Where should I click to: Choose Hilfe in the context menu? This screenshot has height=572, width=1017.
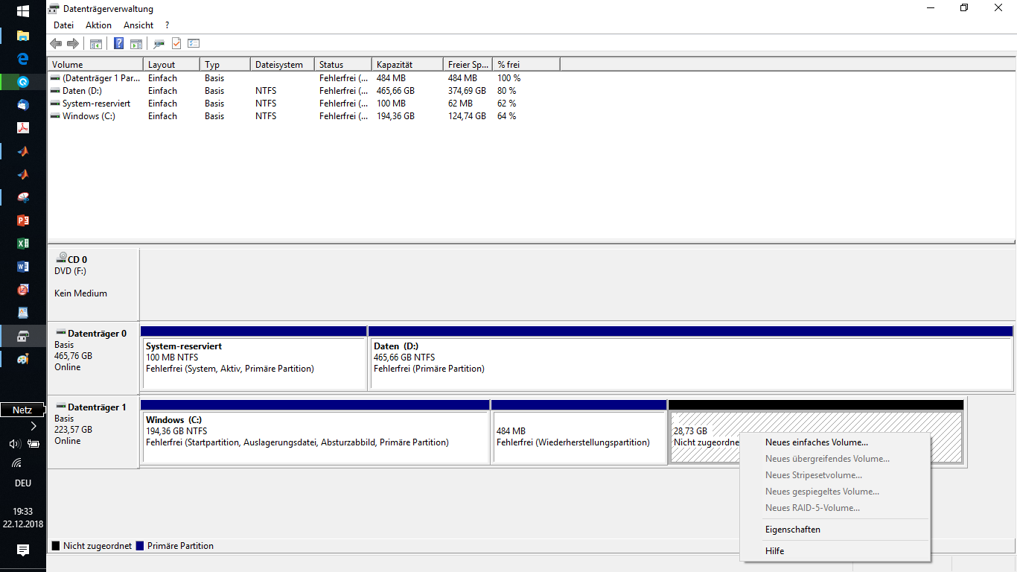point(835,551)
